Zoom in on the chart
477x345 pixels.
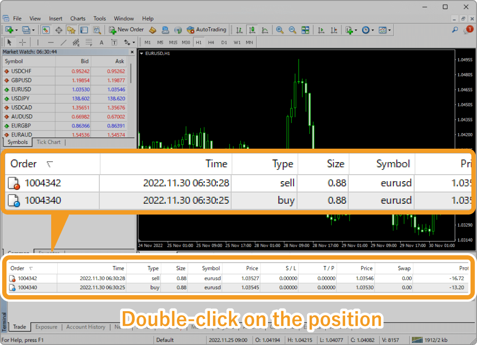[280, 29]
